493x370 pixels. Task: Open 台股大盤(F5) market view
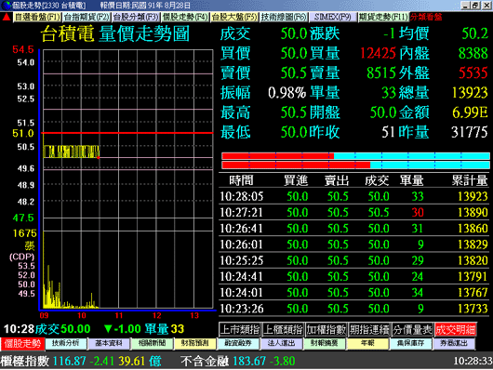233,17
